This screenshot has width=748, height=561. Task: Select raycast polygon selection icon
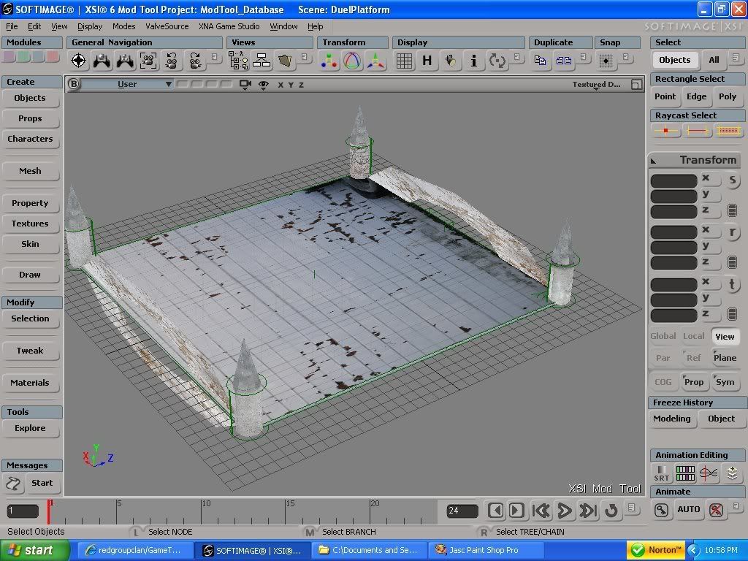(x=728, y=130)
